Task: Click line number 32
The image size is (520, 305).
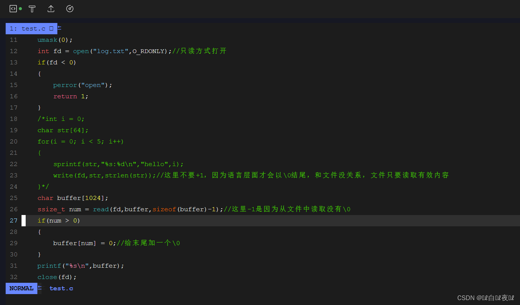Action: [14, 277]
